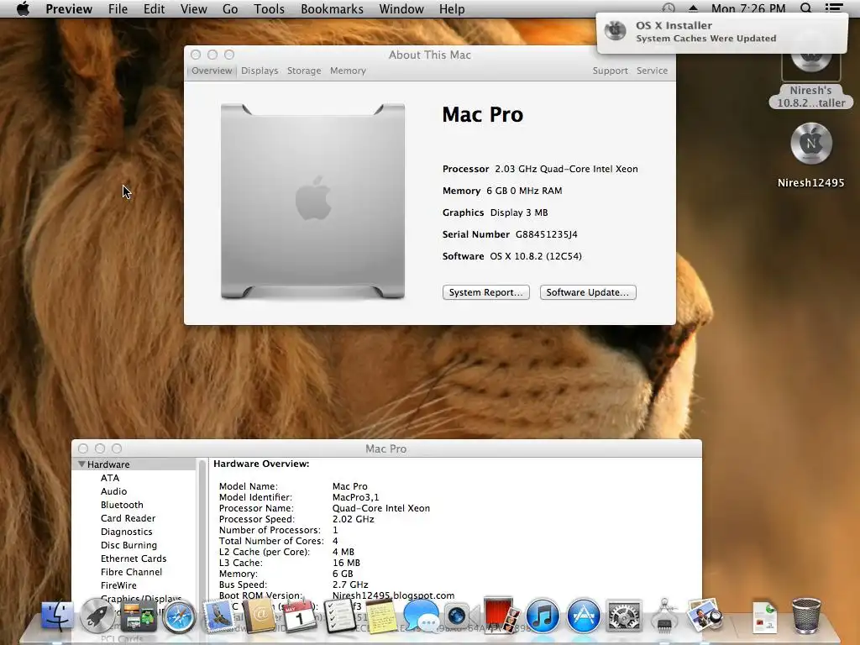Open the Help menu

(x=452, y=8)
